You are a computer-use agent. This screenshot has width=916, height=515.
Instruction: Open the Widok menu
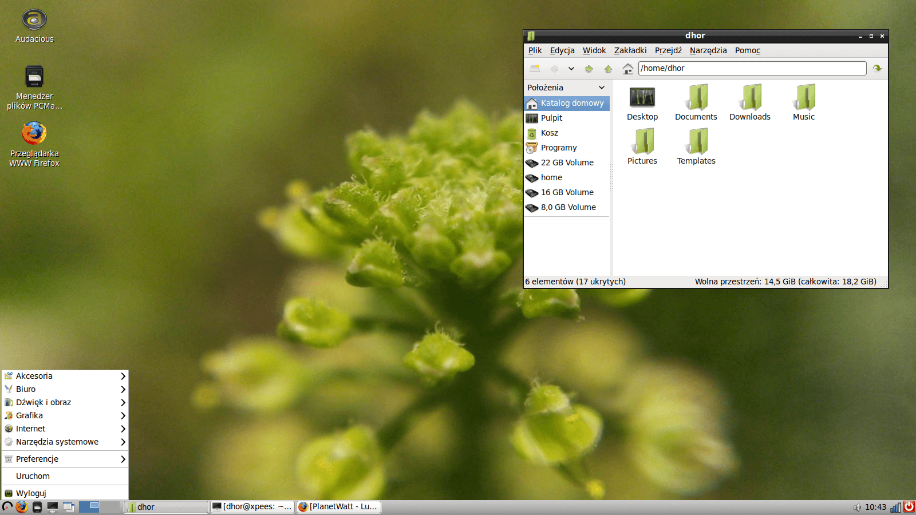(594, 50)
